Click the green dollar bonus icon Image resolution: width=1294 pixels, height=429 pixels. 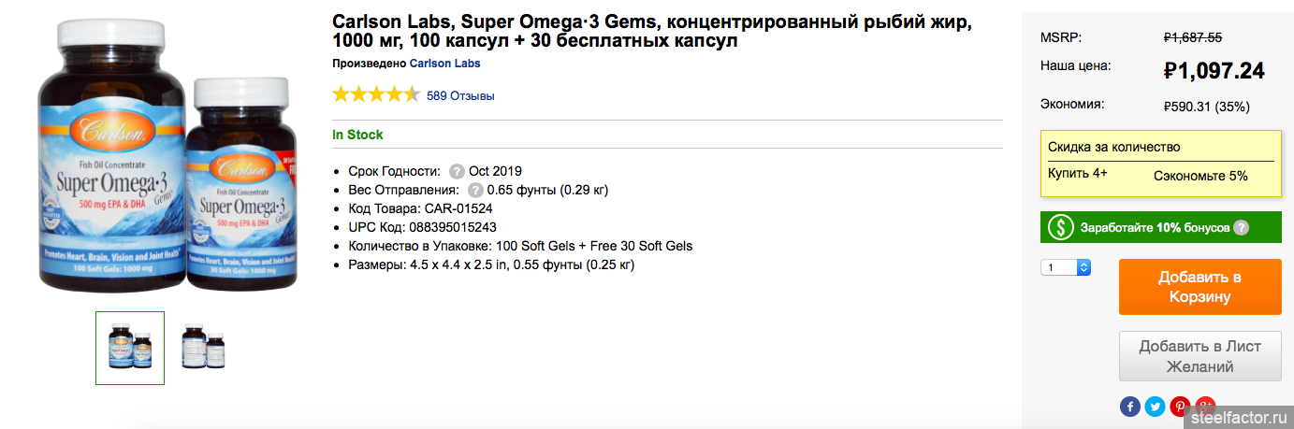[1060, 227]
